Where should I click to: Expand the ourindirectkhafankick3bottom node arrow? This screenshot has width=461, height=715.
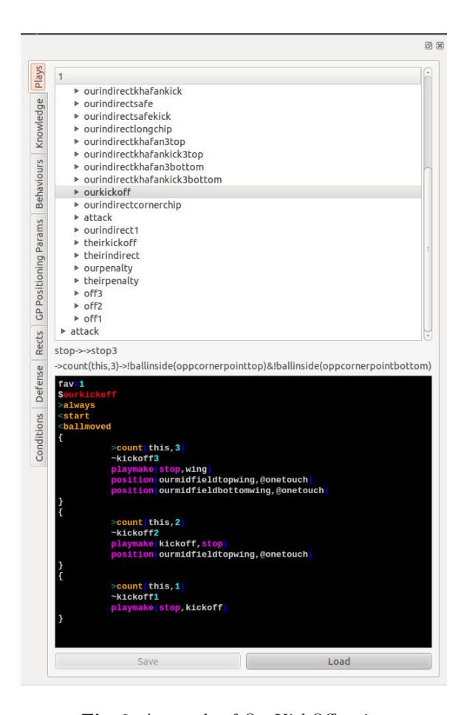coord(77,180)
